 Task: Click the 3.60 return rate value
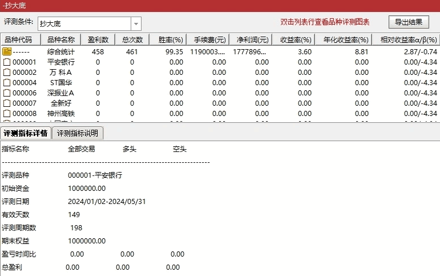pyautogui.click(x=305, y=52)
